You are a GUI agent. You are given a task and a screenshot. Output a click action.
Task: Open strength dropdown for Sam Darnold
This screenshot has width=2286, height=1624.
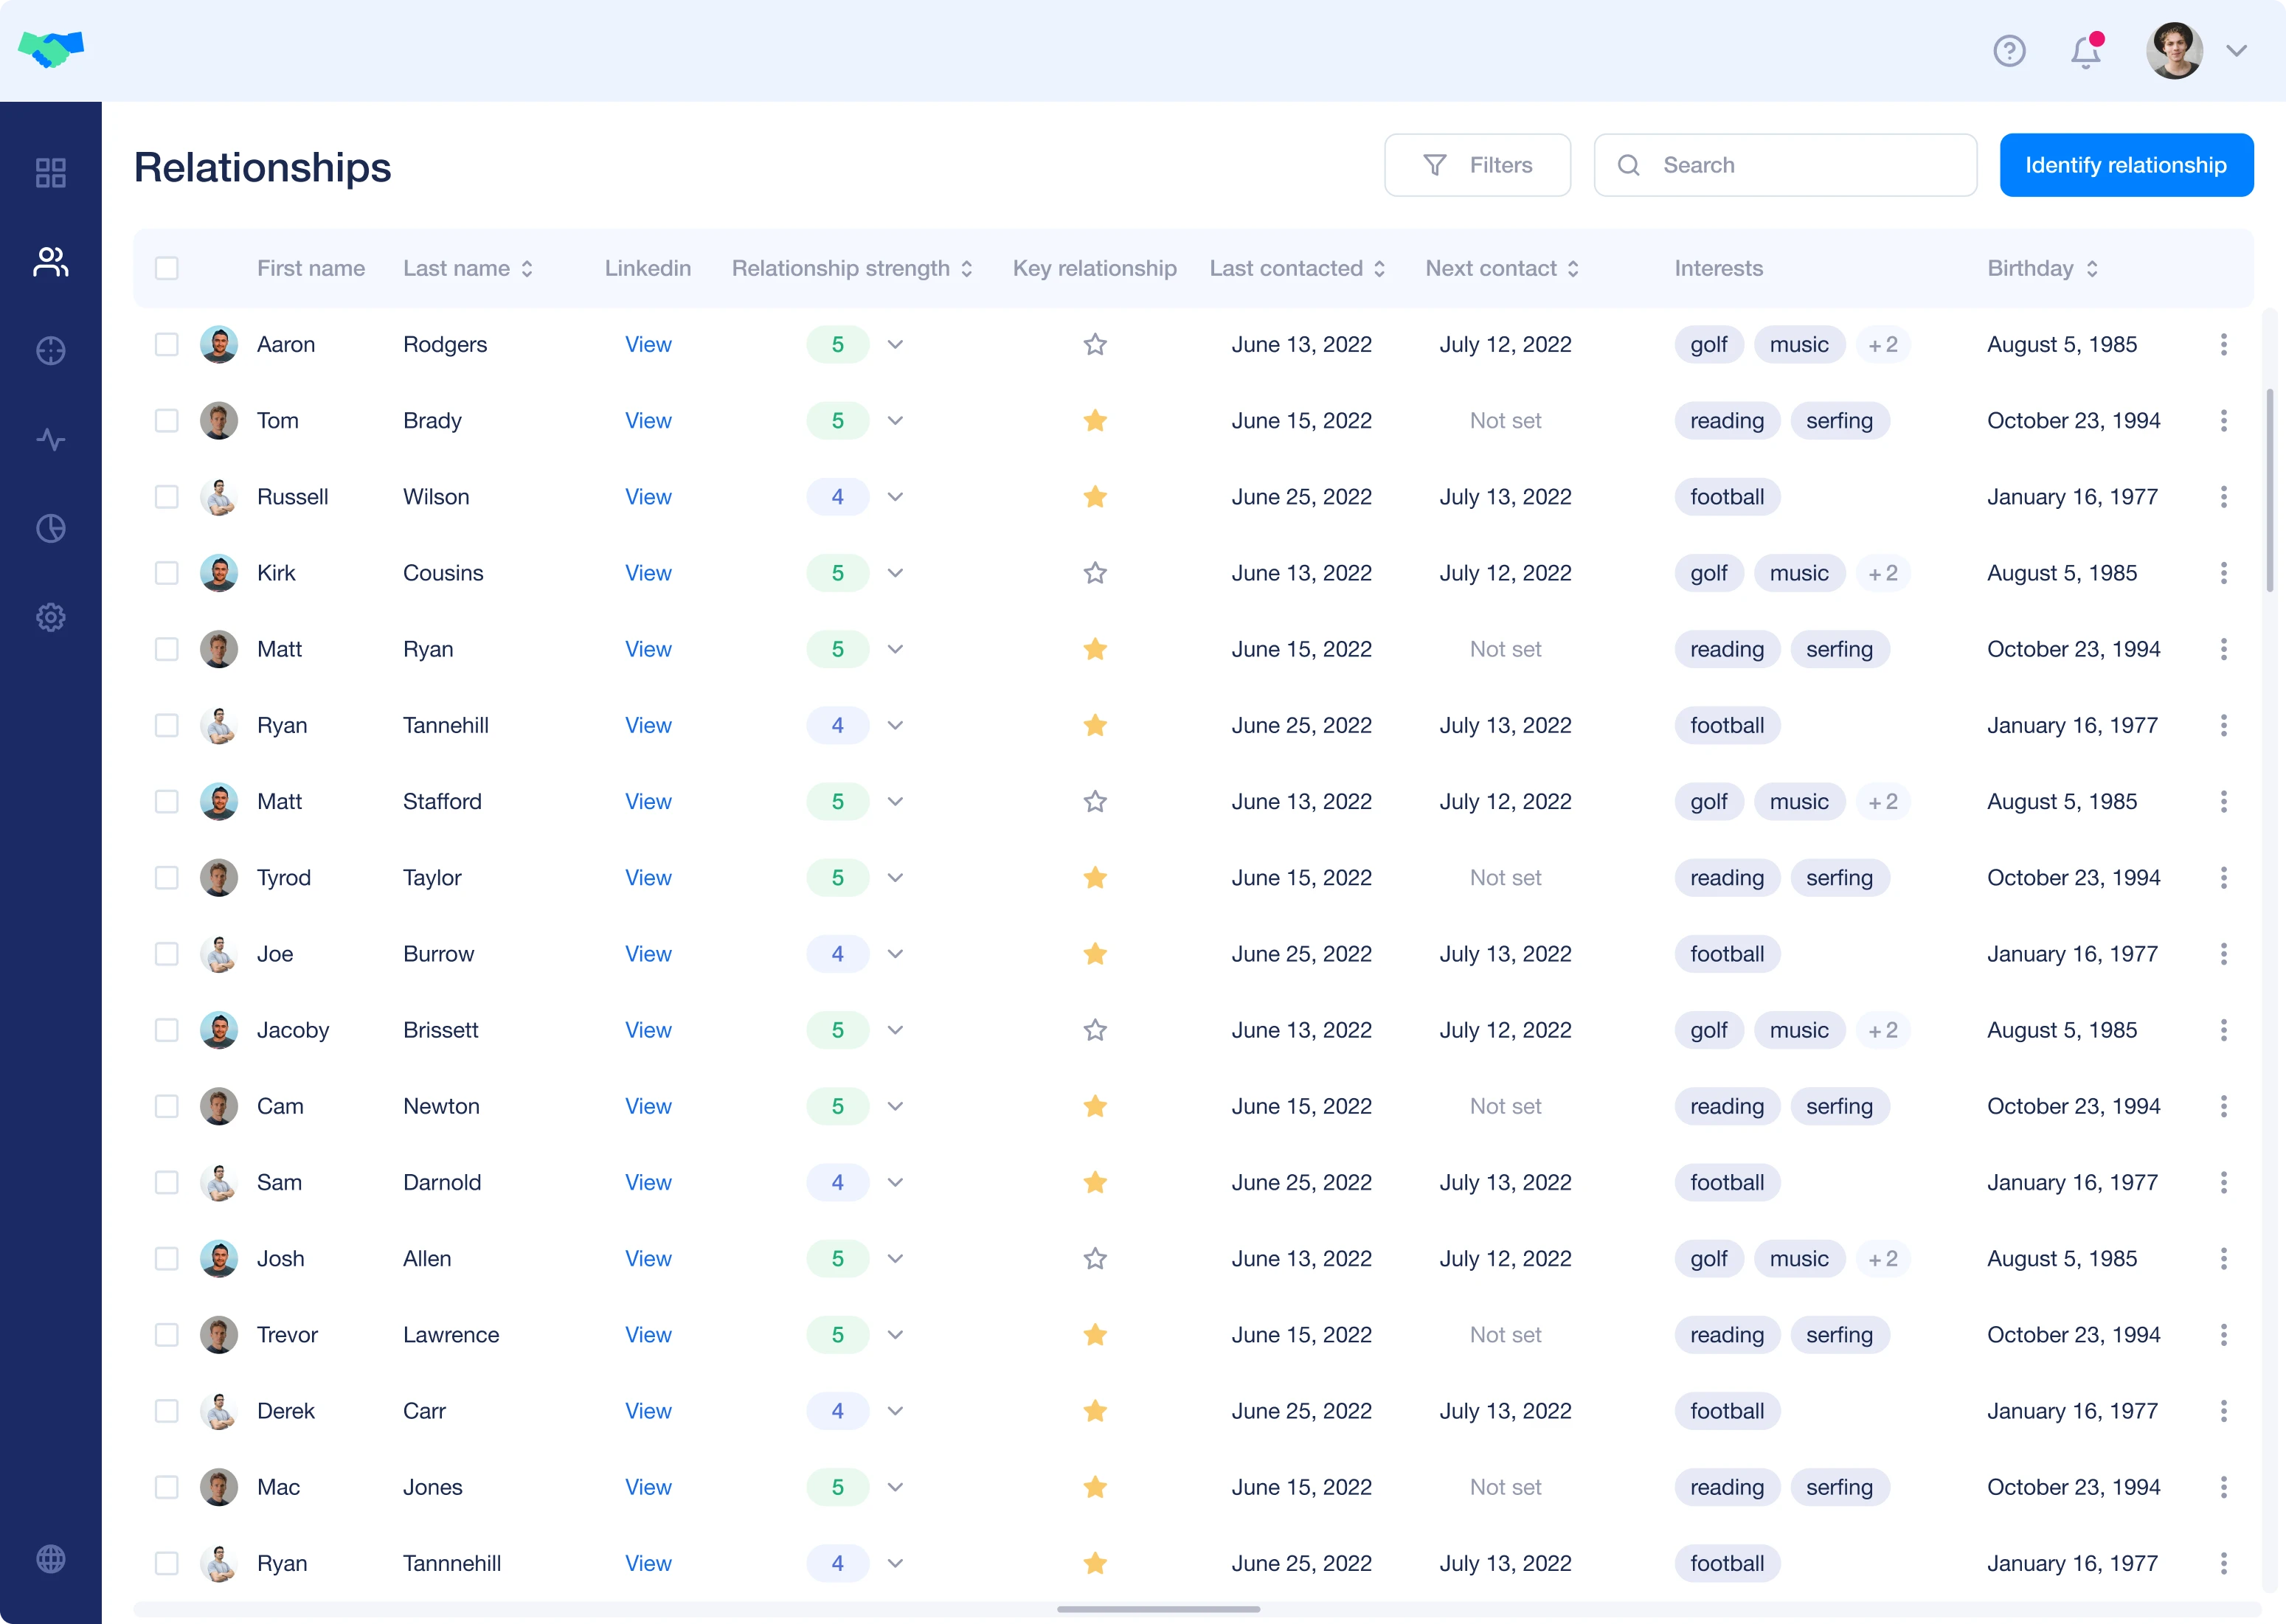pyautogui.click(x=895, y=1183)
